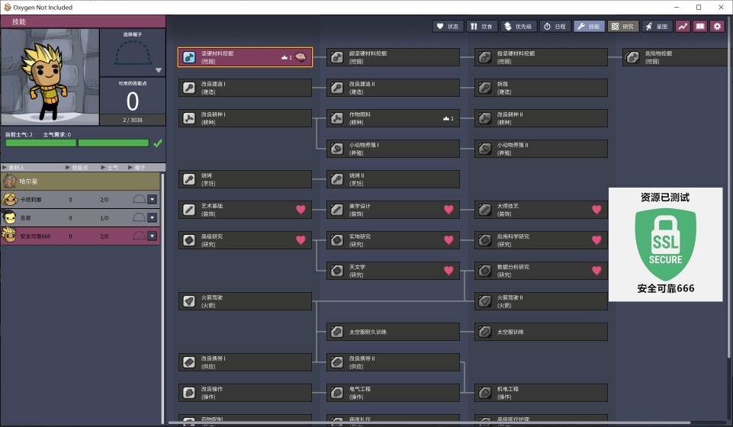This screenshot has height=427, width=733.
Task: Open hat dropdown for 卡塔莉娜
Action: (x=152, y=200)
